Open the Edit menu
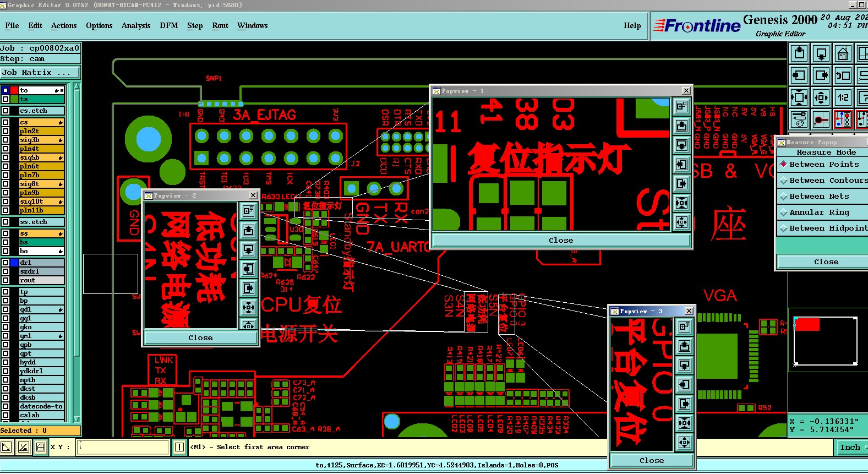868x474 pixels. [x=35, y=25]
